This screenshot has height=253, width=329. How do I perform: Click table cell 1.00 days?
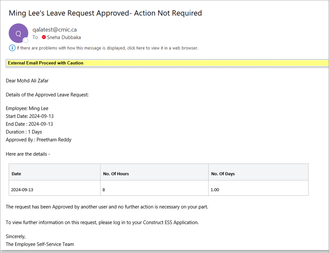(x=259, y=188)
